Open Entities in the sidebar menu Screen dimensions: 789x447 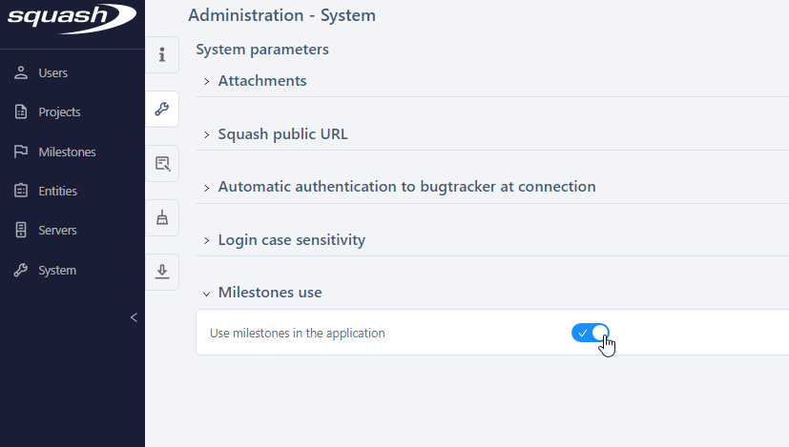pos(57,192)
